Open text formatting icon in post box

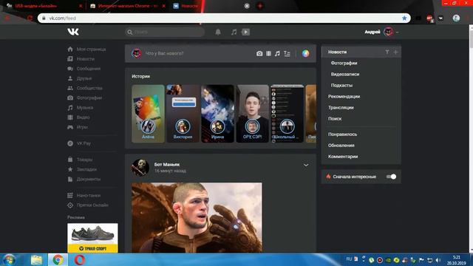(287, 53)
